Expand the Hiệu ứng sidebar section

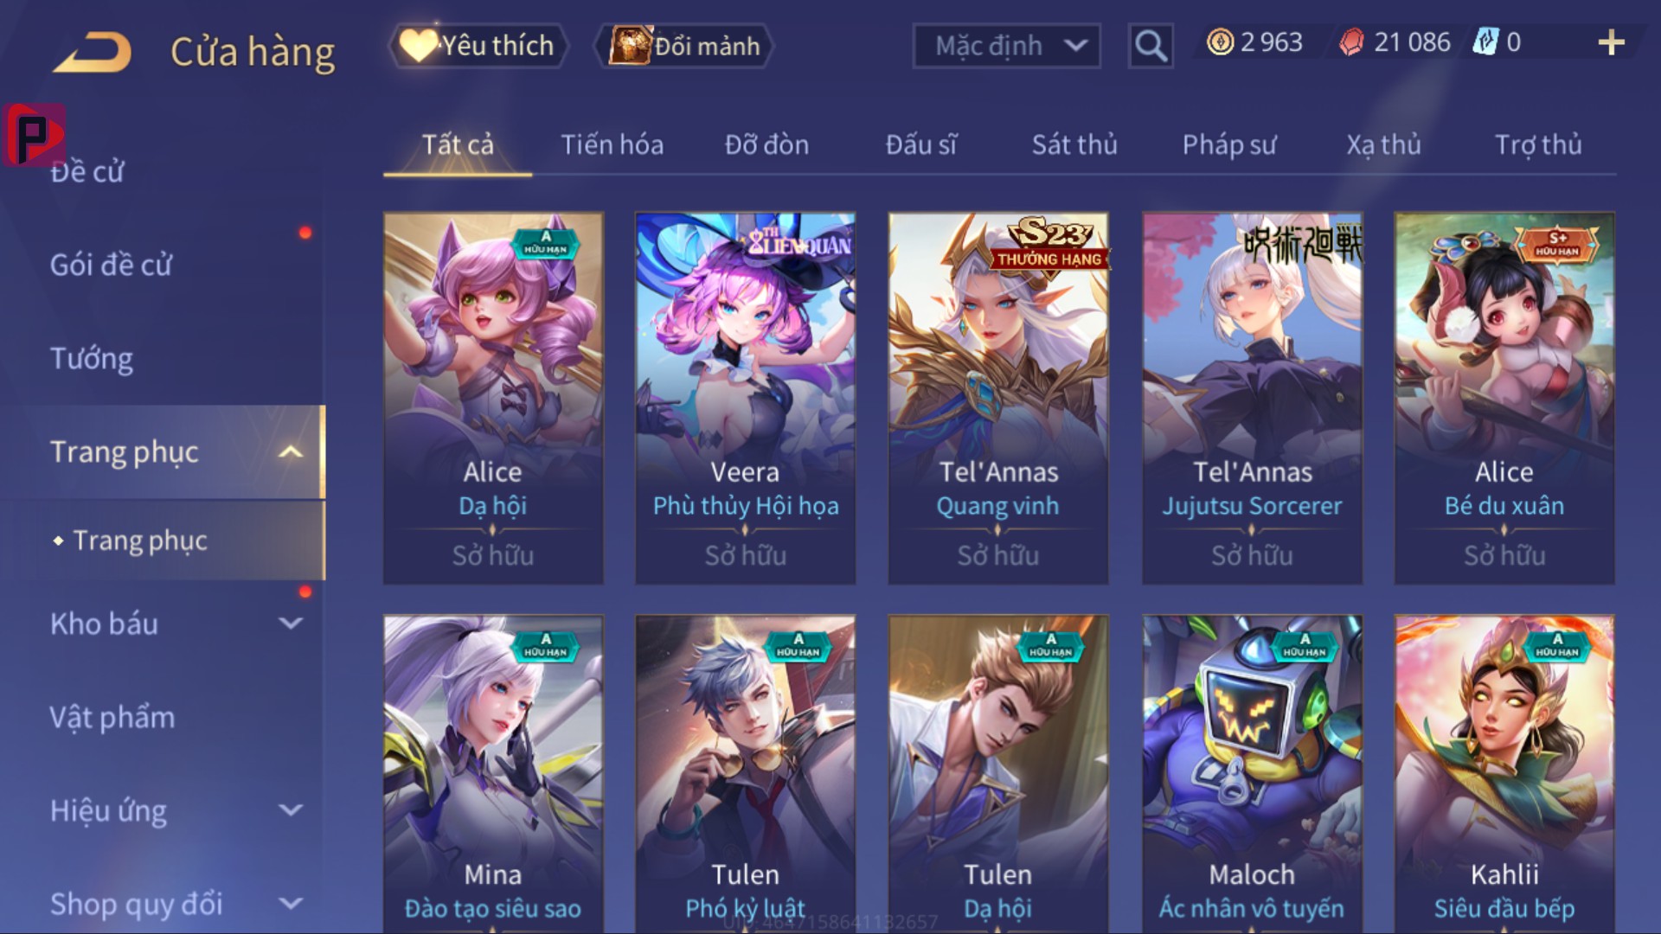click(291, 810)
